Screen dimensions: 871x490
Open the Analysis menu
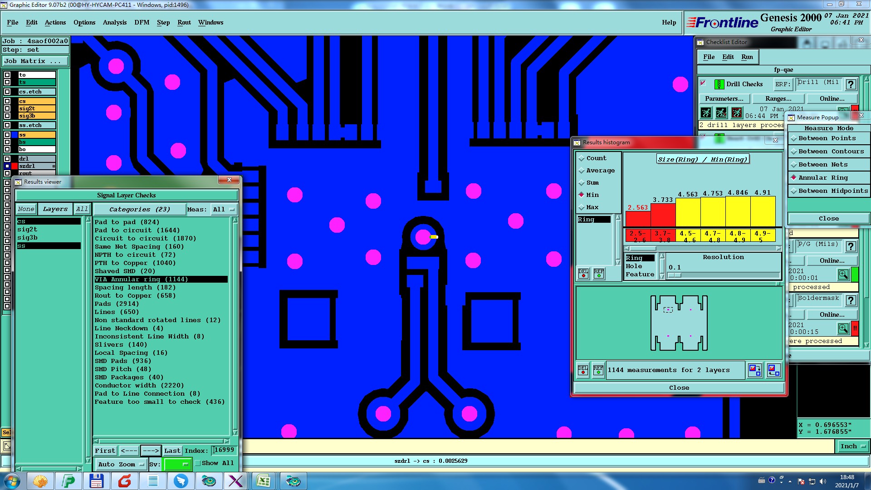[115, 22]
